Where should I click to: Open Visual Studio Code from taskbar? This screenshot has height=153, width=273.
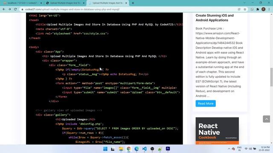point(144,149)
